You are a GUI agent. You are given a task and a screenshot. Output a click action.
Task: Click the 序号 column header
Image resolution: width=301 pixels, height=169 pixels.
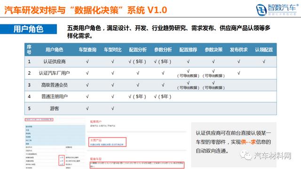[29, 50]
